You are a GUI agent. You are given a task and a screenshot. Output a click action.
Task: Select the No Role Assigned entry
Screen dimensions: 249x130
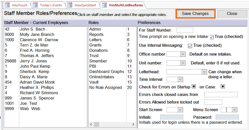[112, 87]
